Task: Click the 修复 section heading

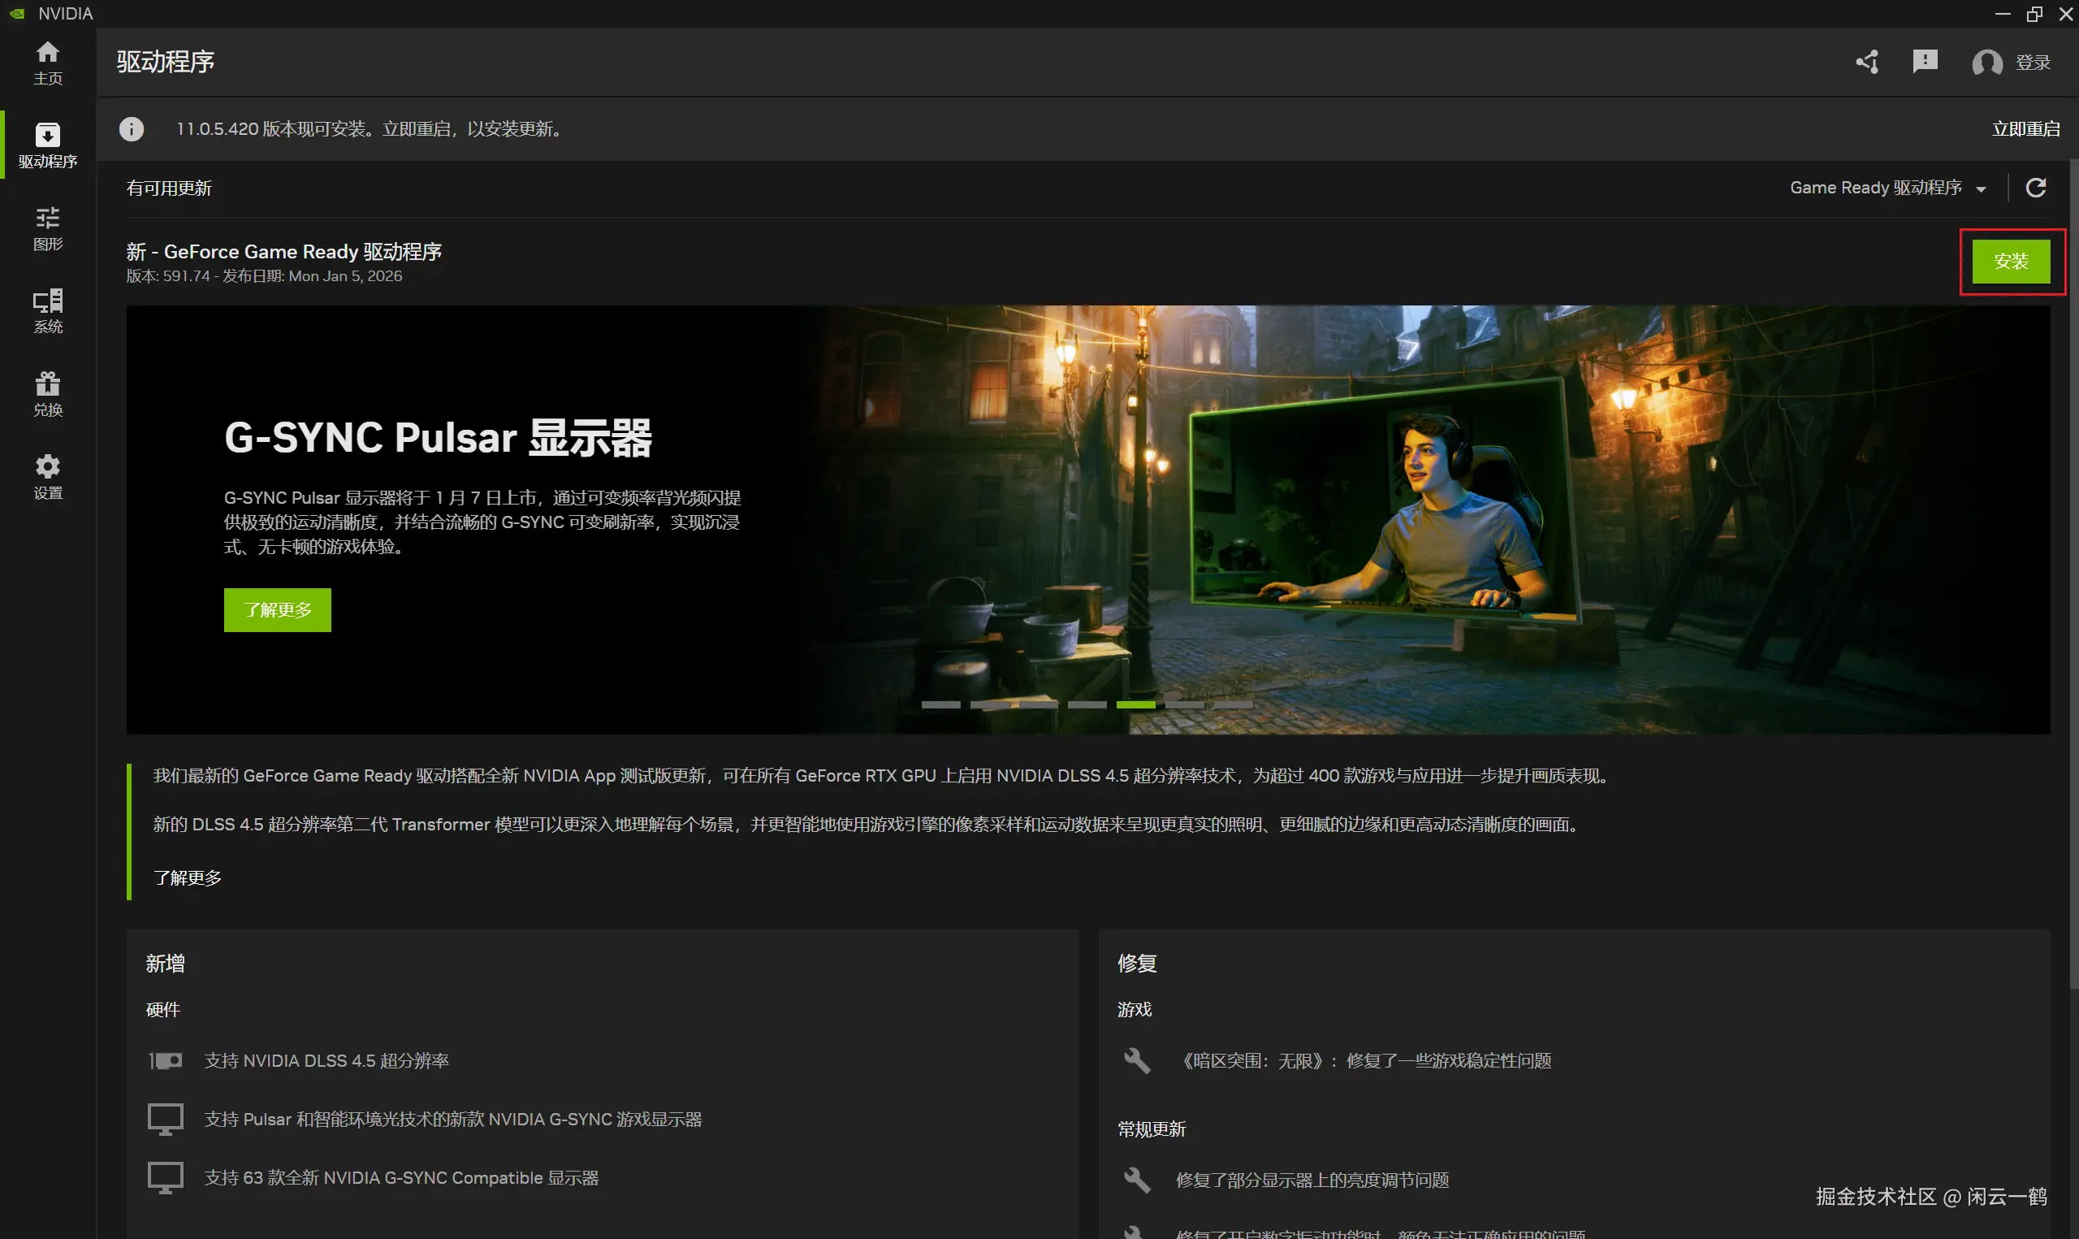Action: coord(1137,964)
